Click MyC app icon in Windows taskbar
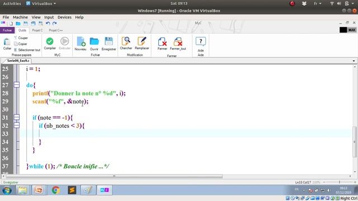This screenshot has width=358, height=201. point(105,190)
